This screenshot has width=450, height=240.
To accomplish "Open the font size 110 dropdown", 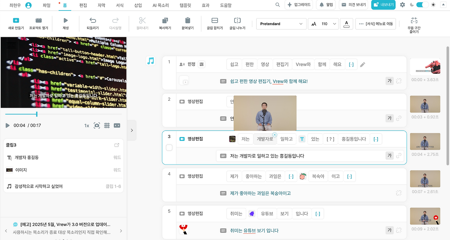I will [x=323, y=24].
